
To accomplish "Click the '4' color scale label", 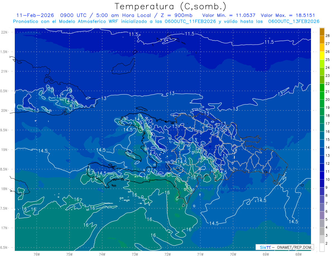I will 327,227.
